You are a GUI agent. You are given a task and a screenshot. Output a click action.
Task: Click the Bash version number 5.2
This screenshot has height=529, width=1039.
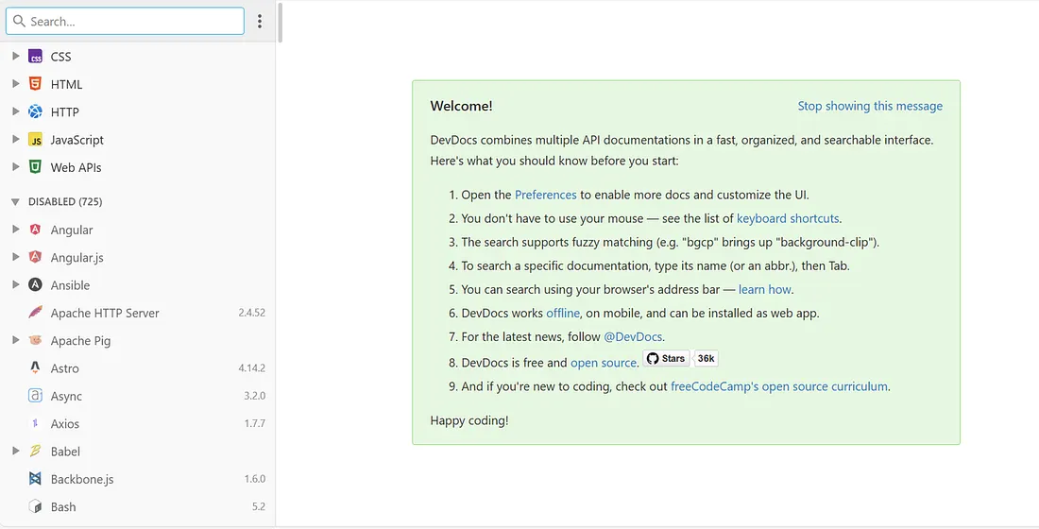[x=259, y=506]
